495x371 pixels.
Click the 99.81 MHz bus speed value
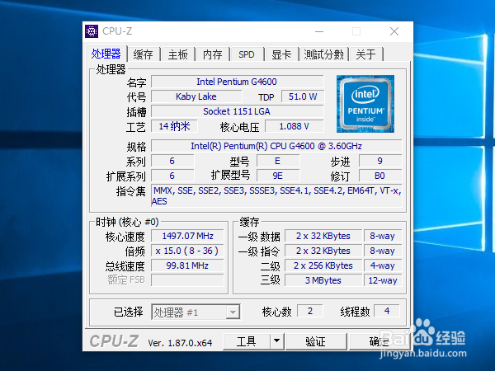[x=187, y=265]
